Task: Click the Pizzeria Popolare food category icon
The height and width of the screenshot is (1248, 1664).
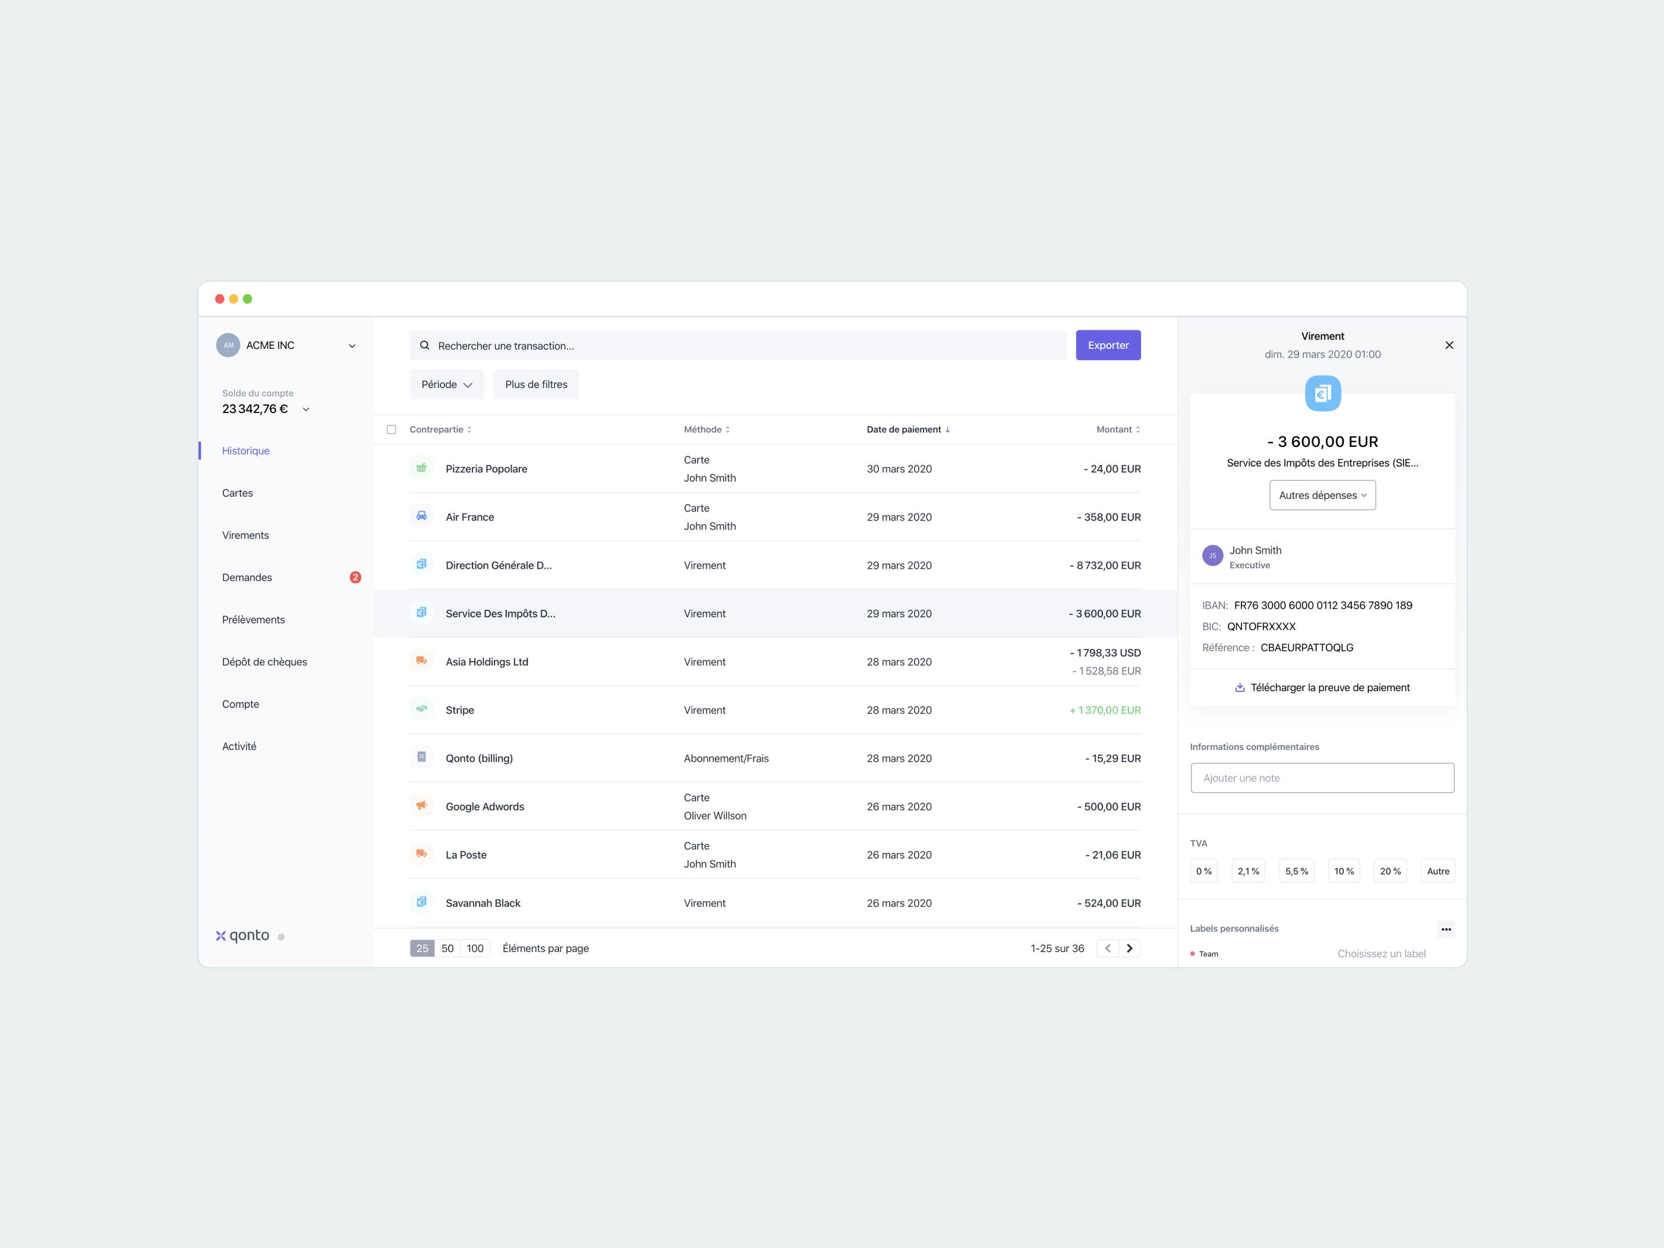Action: (x=421, y=468)
